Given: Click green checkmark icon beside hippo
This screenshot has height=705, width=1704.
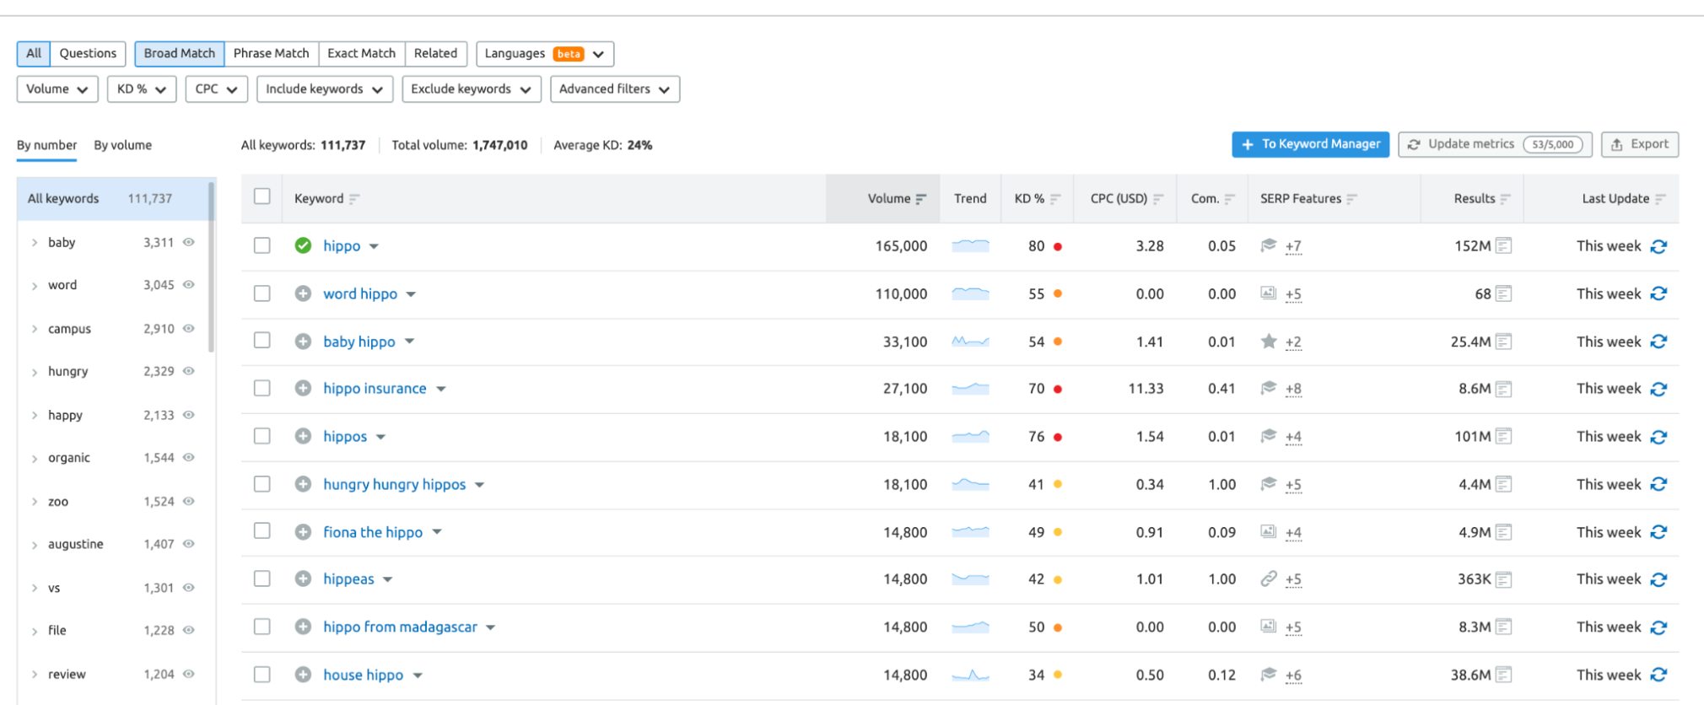Looking at the screenshot, I should [x=303, y=245].
